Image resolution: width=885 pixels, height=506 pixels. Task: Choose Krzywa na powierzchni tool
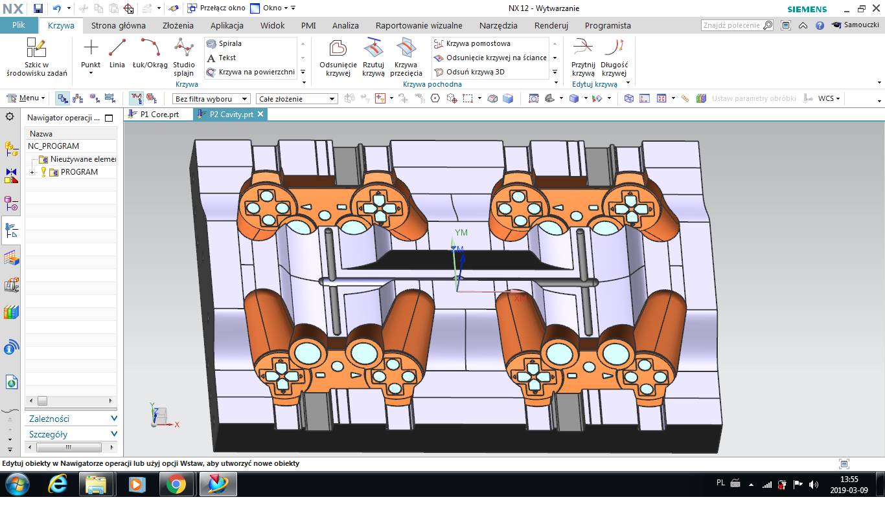[x=251, y=72]
